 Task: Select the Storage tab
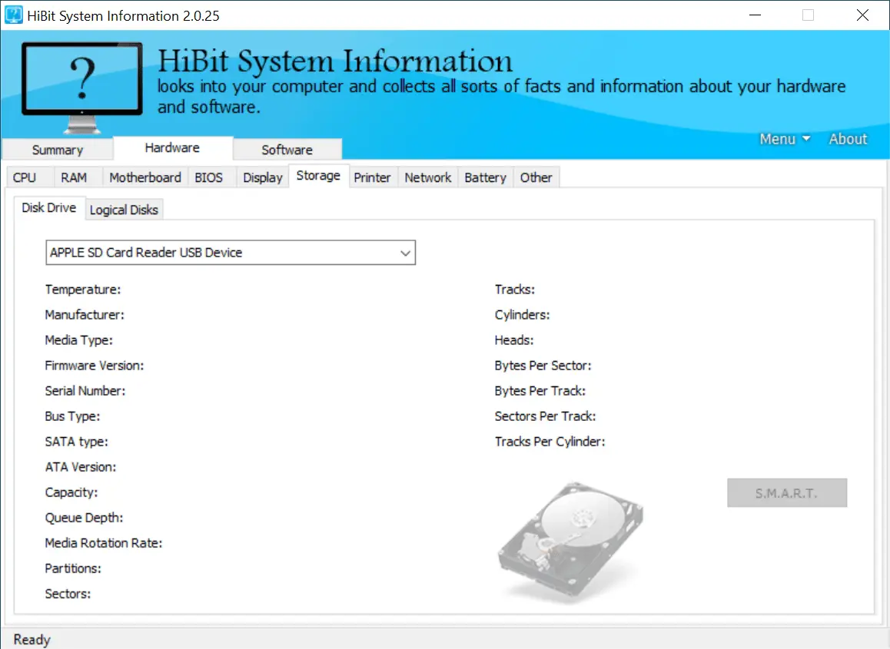pyautogui.click(x=318, y=176)
